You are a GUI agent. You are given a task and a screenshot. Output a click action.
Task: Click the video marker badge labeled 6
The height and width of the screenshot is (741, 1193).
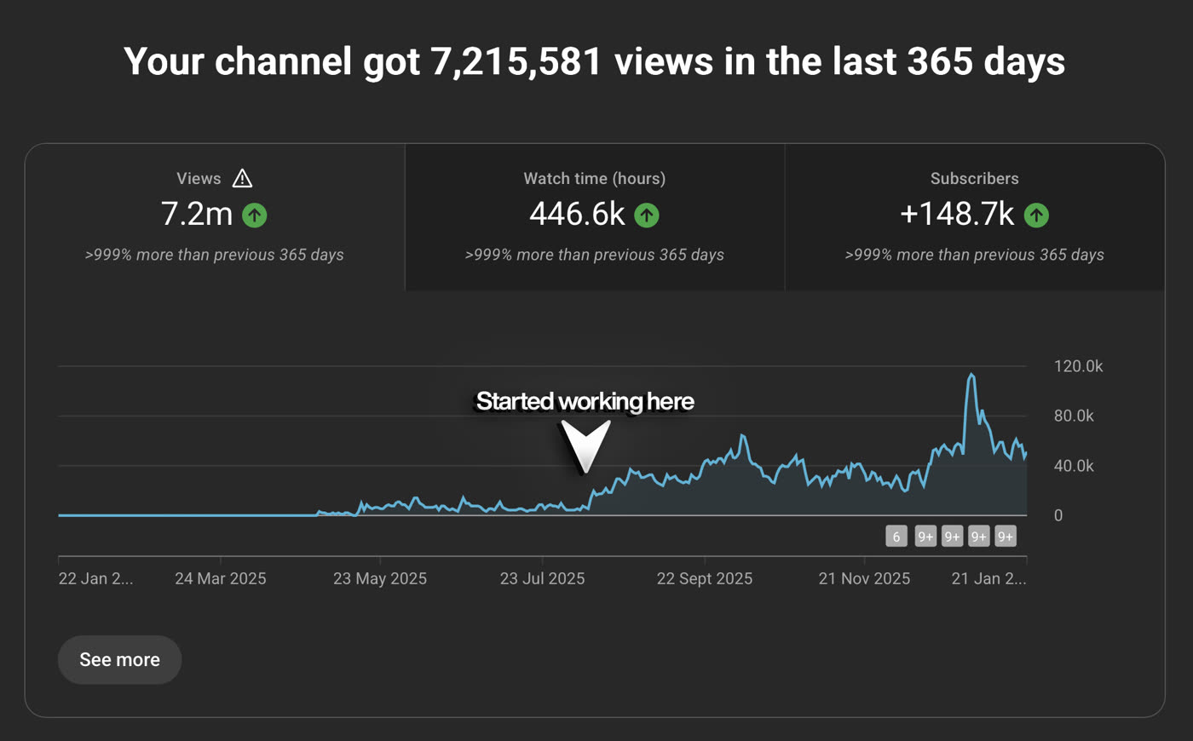(896, 536)
